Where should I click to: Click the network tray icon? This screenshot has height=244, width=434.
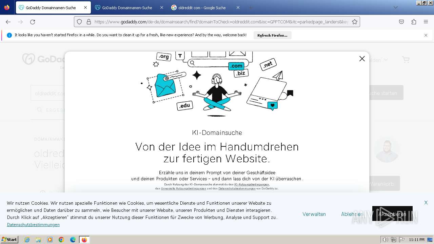(394, 240)
